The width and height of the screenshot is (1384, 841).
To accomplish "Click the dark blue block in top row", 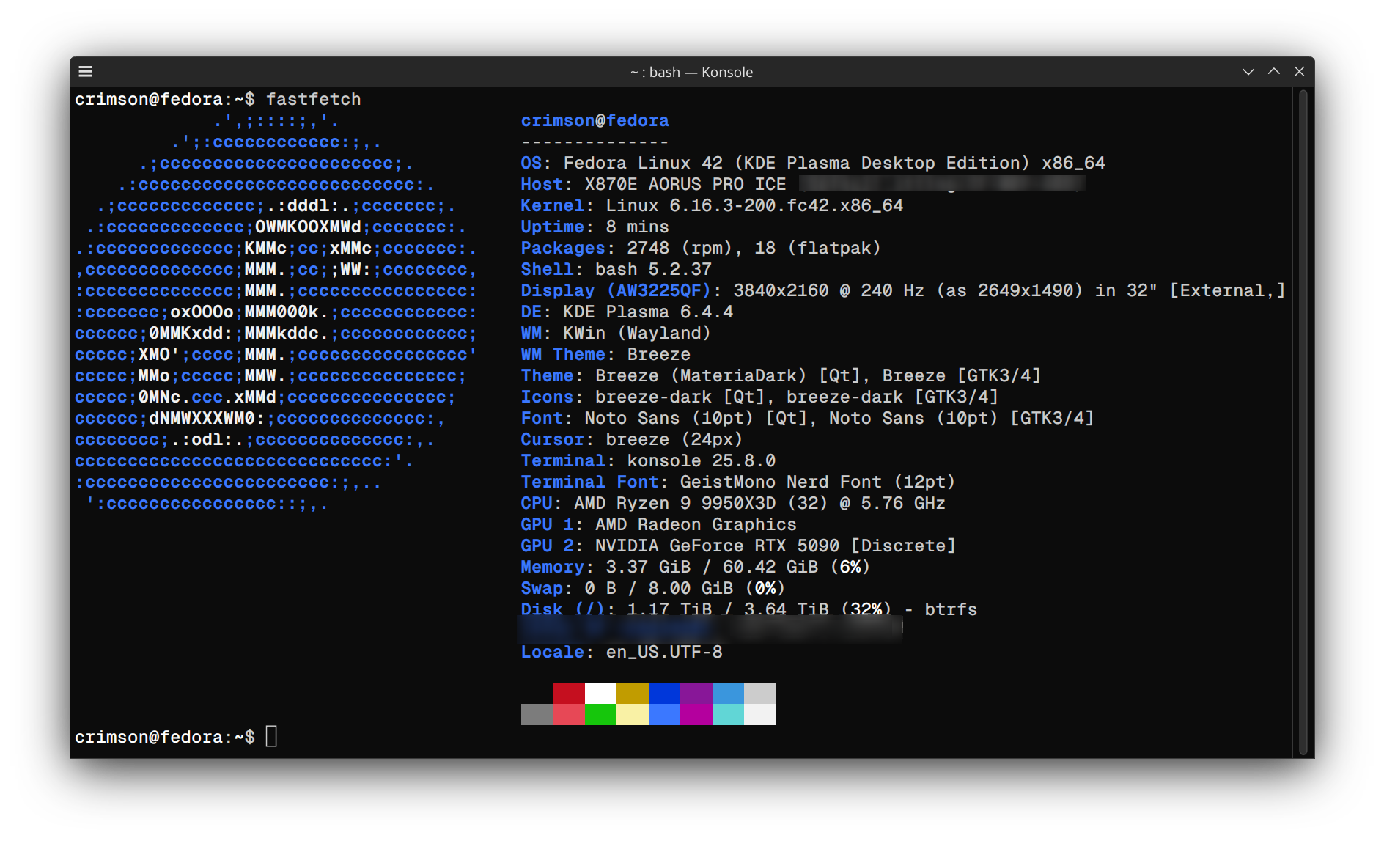I will 664,693.
